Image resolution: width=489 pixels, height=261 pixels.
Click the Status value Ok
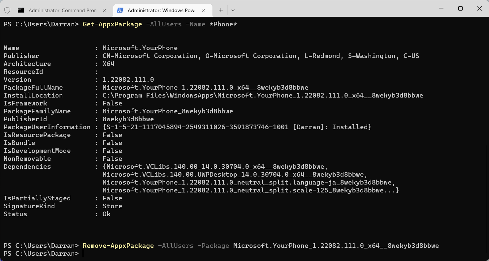pyautogui.click(x=106, y=214)
